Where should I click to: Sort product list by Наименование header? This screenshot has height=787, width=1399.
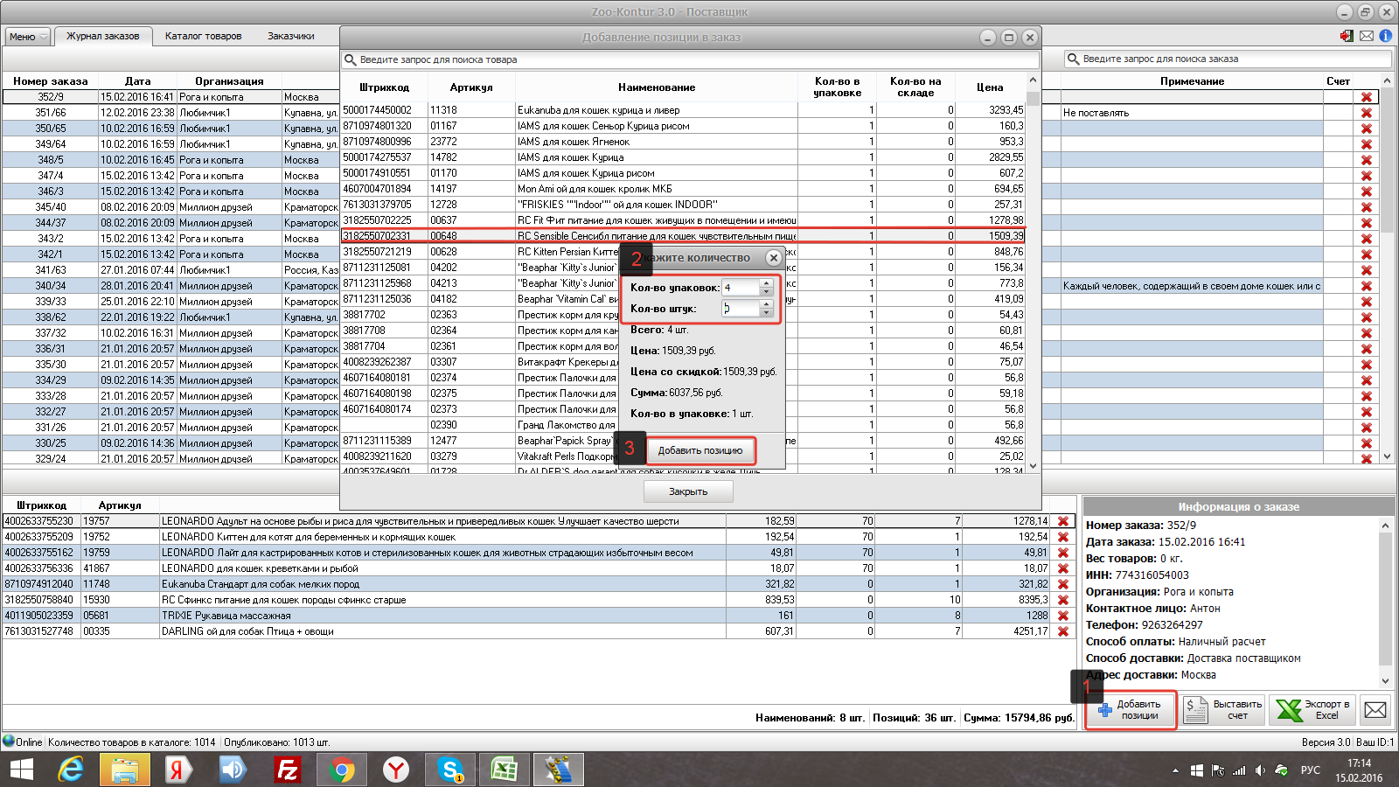(657, 87)
